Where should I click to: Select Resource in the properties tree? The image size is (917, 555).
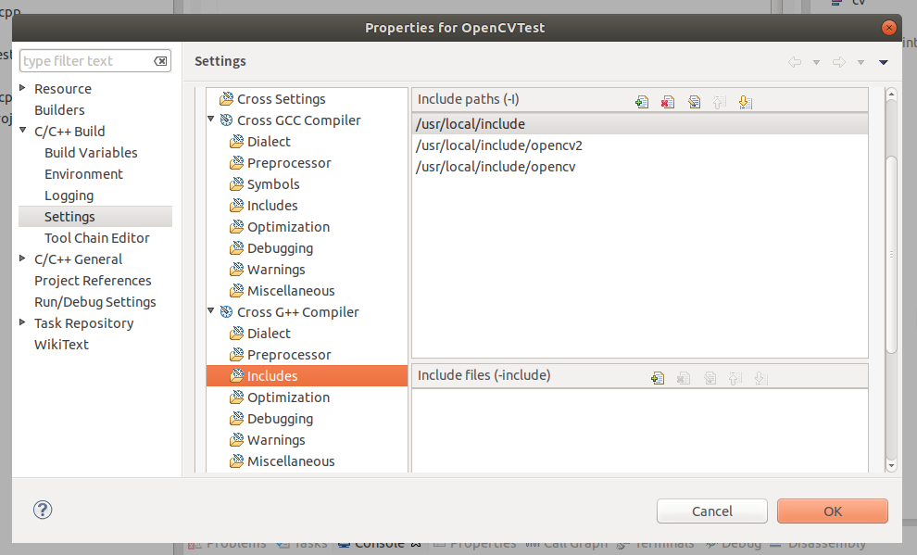[x=63, y=89]
